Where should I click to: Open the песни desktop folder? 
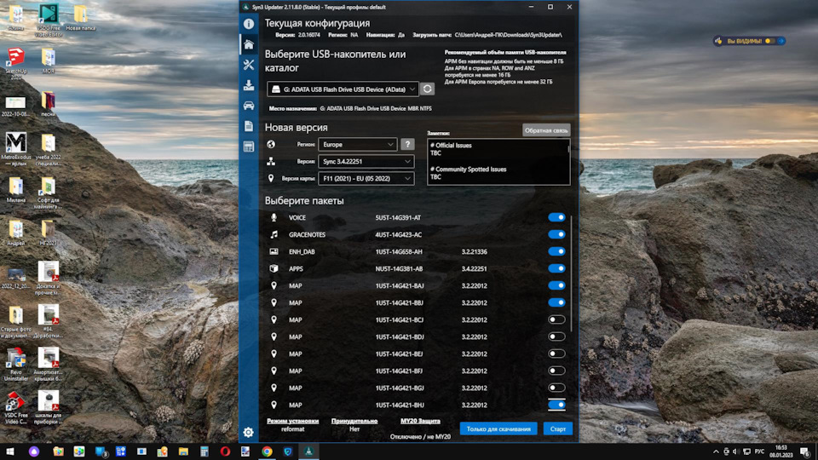pos(48,104)
